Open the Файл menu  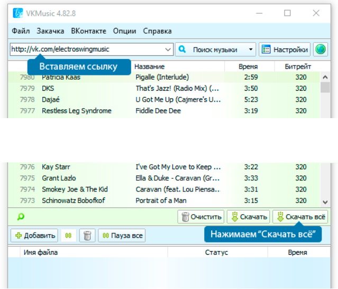pyautogui.click(x=21, y=31)
